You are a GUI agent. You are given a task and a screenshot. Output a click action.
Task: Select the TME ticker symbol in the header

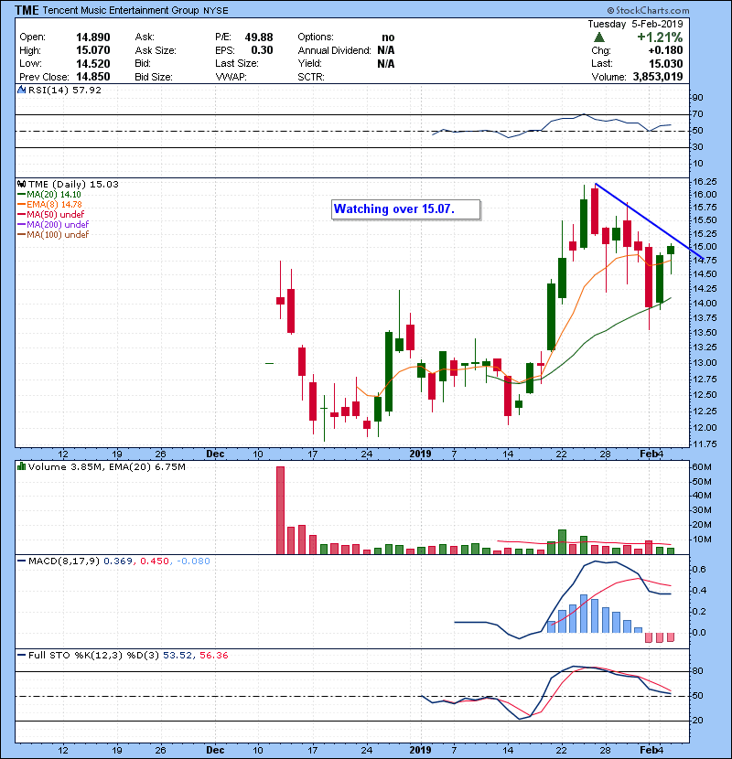[x=27, y=10]
